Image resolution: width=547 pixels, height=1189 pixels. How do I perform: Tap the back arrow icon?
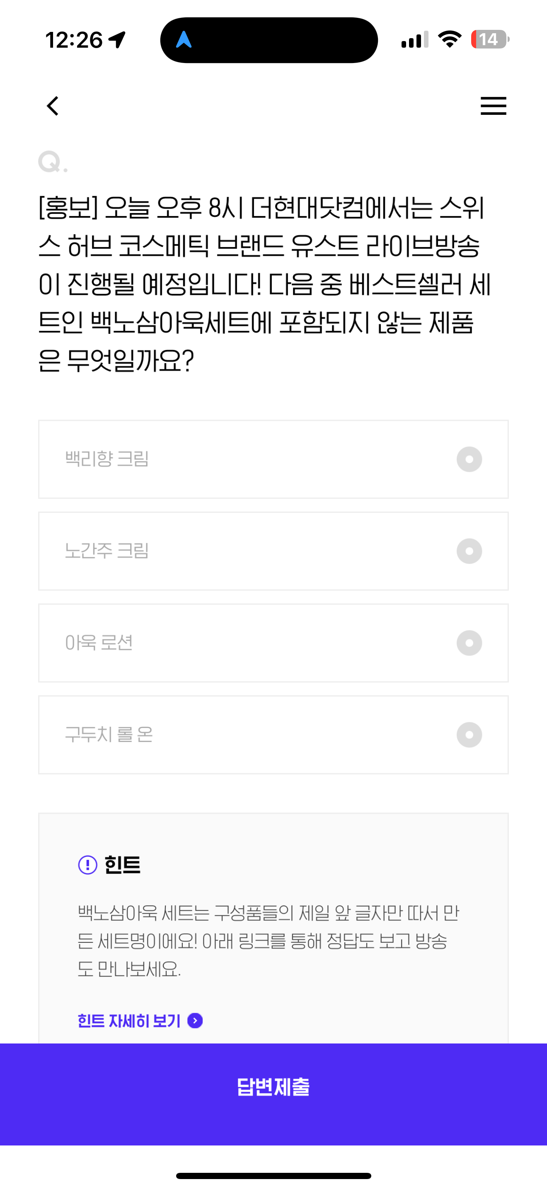point(53,106)
